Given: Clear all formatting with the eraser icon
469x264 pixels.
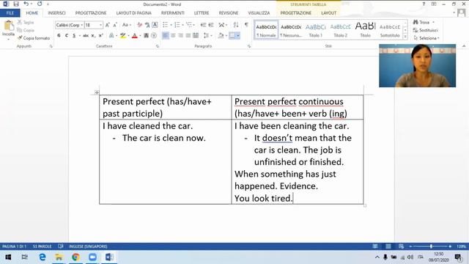Looking at the screenshot, I should tap(139, 25).
